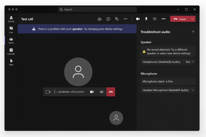Image resolution: width=206 pixels, height=137 pixels.
Task: Expand the Headset Microphone device dropdown
Action: click(193, 90)
